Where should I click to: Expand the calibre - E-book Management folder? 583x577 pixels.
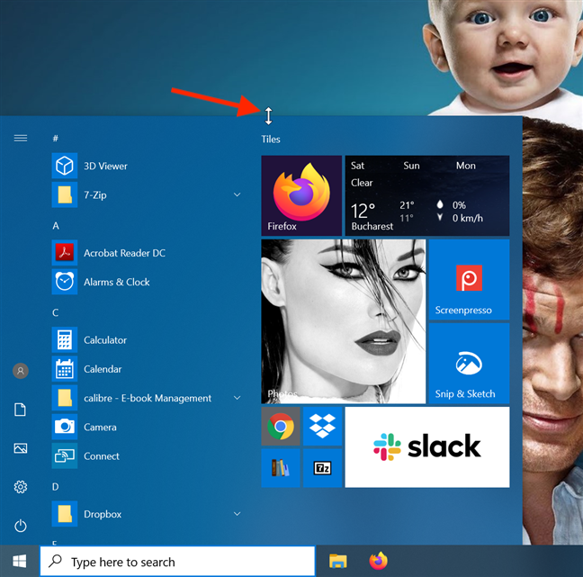click(238, 398)
